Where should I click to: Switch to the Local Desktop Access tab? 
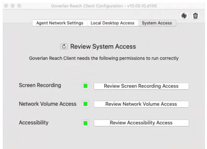click(113, 23)
